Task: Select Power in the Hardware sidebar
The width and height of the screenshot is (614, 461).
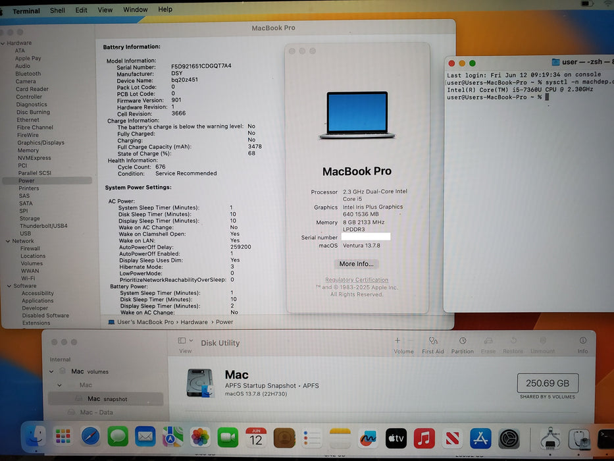Action: (47, 180)
